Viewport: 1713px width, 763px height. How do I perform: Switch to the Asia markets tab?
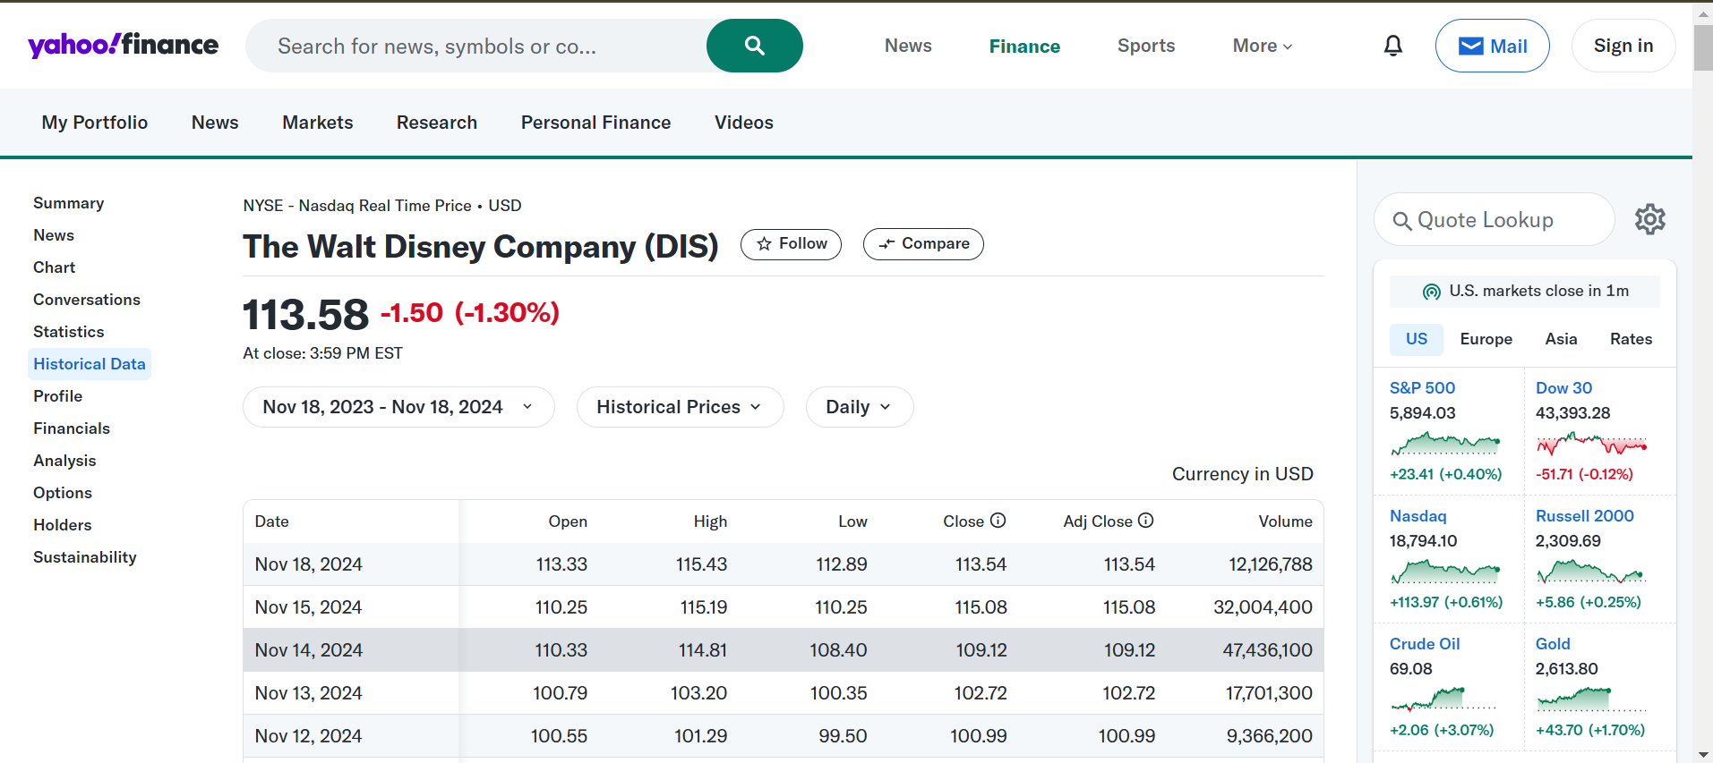click(1561, 339)
